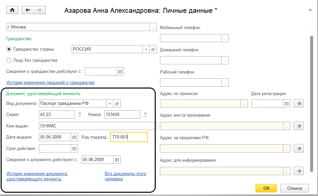Click question mark next to Серия
Viewport: 318px width, 196px height.
tap(79, 115)
